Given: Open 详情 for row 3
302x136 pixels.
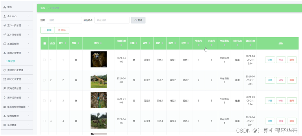Looking at the screenshot, I should coord(270,101).
